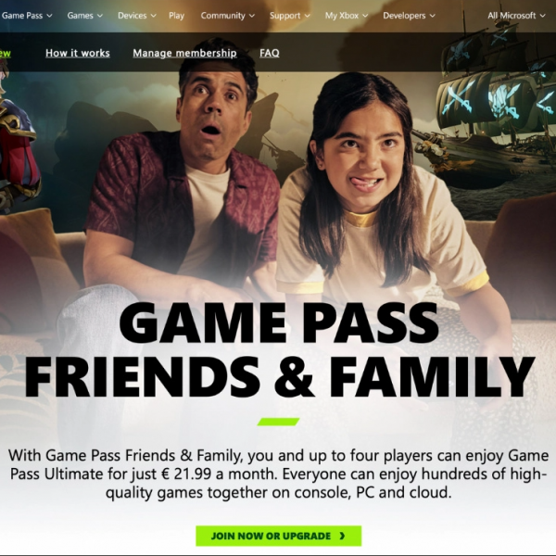
Task: Jump to the FAQ section
Action: click(x=269, y=53)
